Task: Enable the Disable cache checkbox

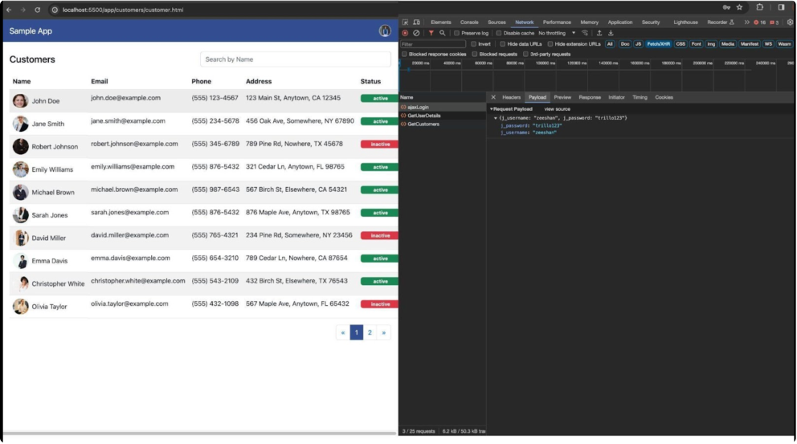Action: 499,33
